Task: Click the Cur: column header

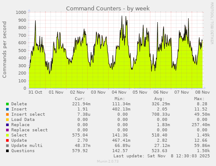Action: click(x=80, y=99)
